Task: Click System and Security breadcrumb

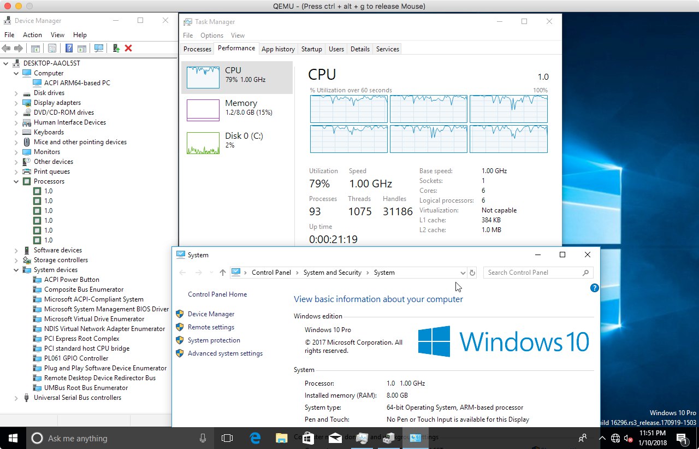Action: point(333,273)
